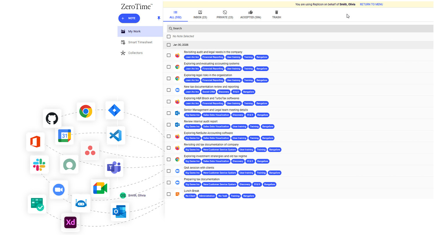Image resolution: width=434 pixels, height=235 pixels.
Task: Click Sales Data Visualization tag on Review internal audit
Action: click(x=216, y=127)
